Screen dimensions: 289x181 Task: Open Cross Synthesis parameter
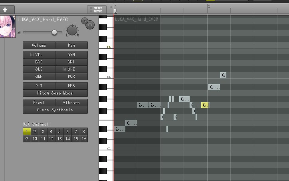click(x=55, y=110)
